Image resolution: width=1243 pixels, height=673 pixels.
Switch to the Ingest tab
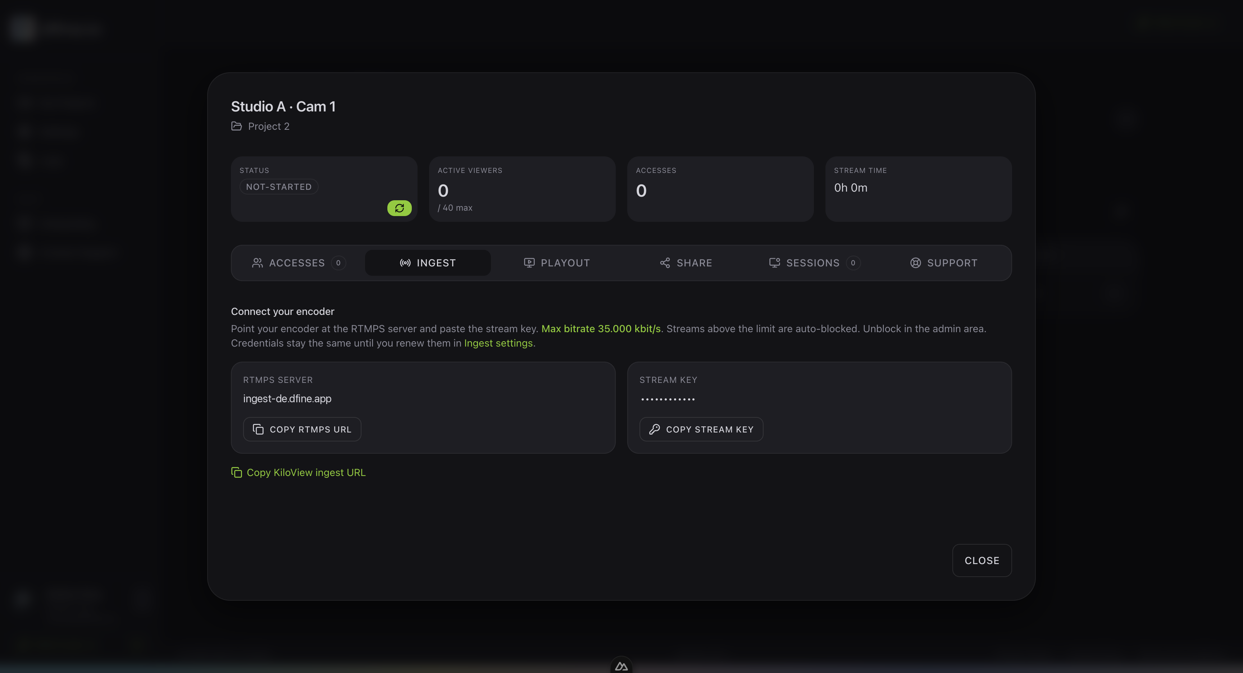(x=428, y=263)
